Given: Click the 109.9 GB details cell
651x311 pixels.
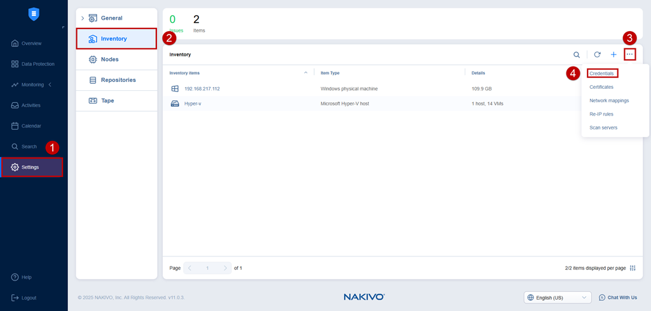Looking at the screenshot, I should pyautogui.click(x=481, y=89).
